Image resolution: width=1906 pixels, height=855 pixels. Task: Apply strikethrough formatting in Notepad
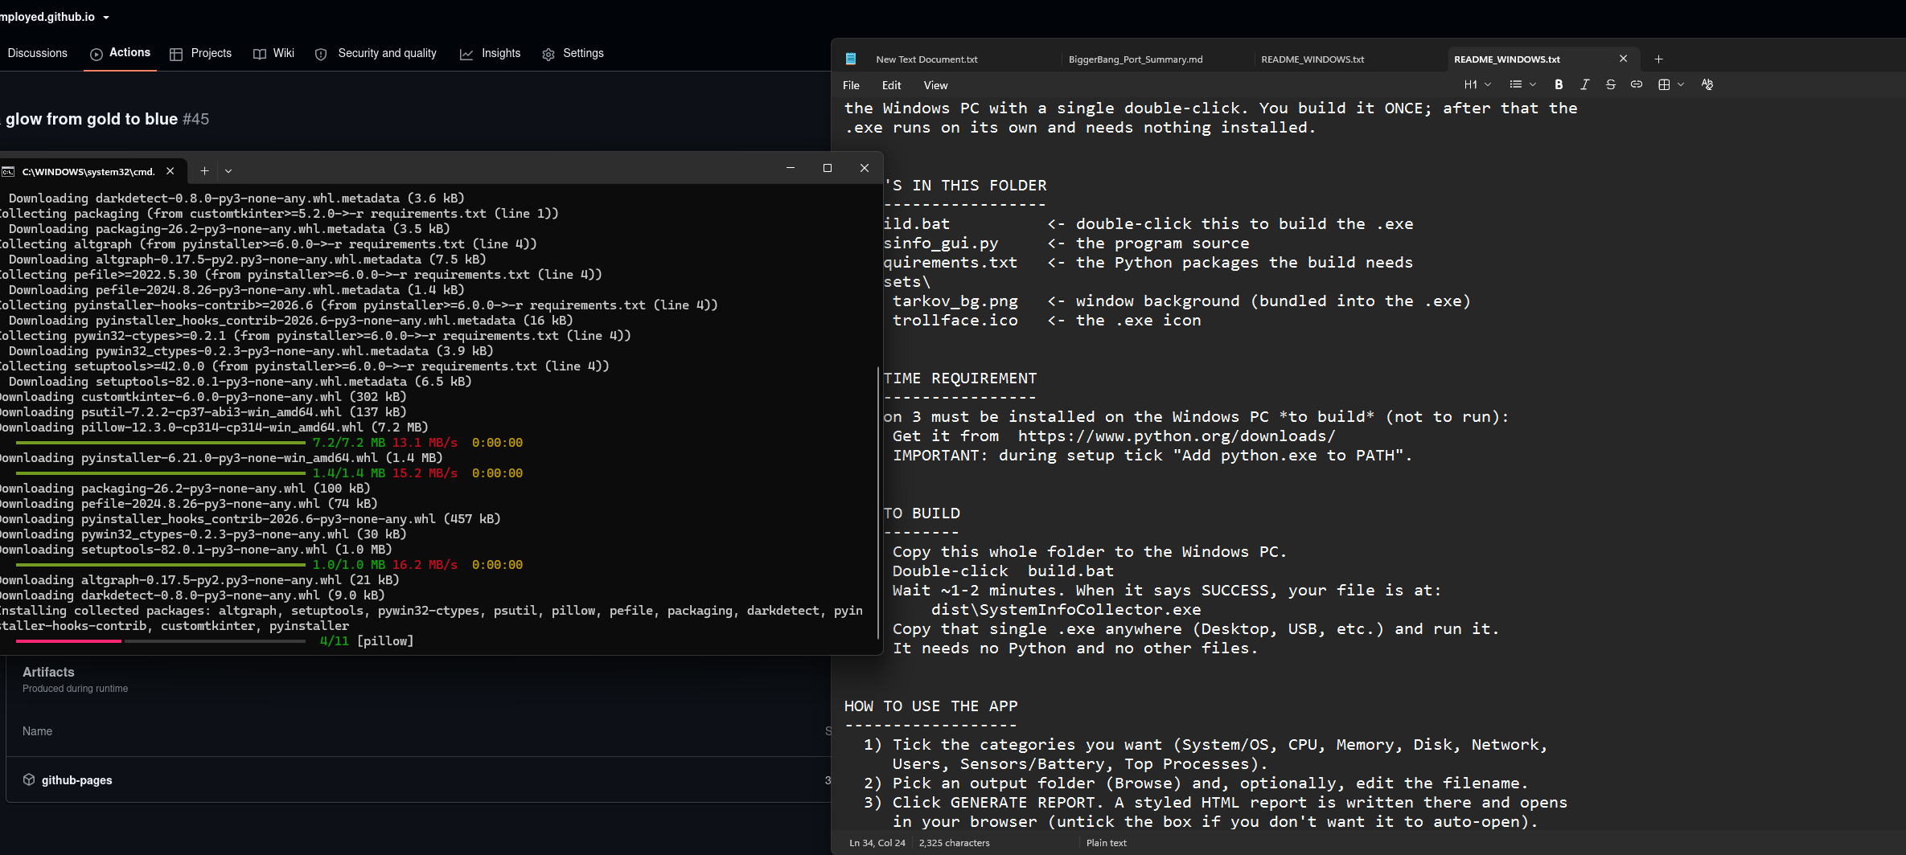(x=1610, y=84)
